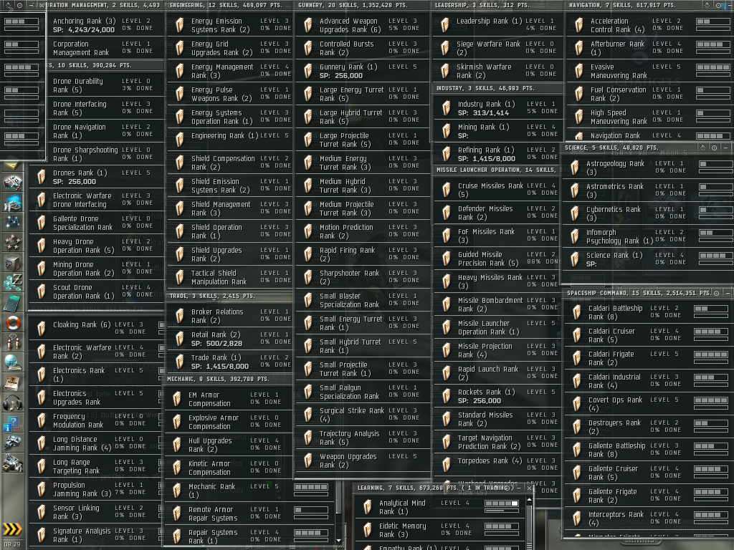
Task: Click the skill book icon for Drones Rank
Action: pos(41,177)
